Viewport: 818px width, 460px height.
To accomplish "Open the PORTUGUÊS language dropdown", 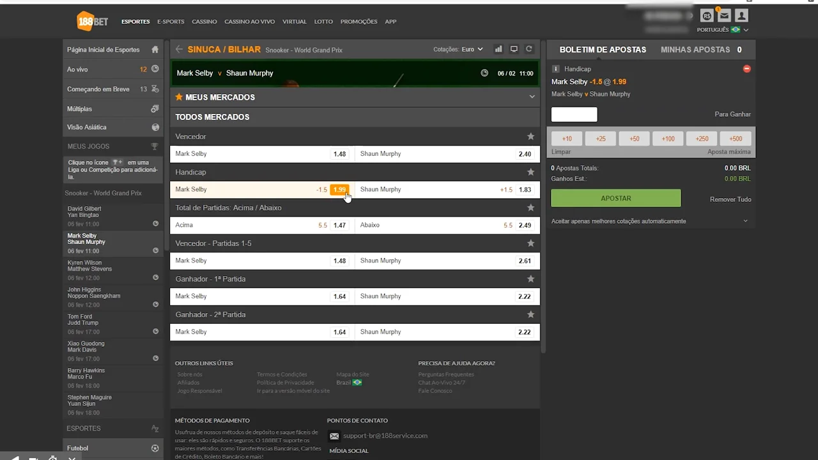I will coord(723,29).
